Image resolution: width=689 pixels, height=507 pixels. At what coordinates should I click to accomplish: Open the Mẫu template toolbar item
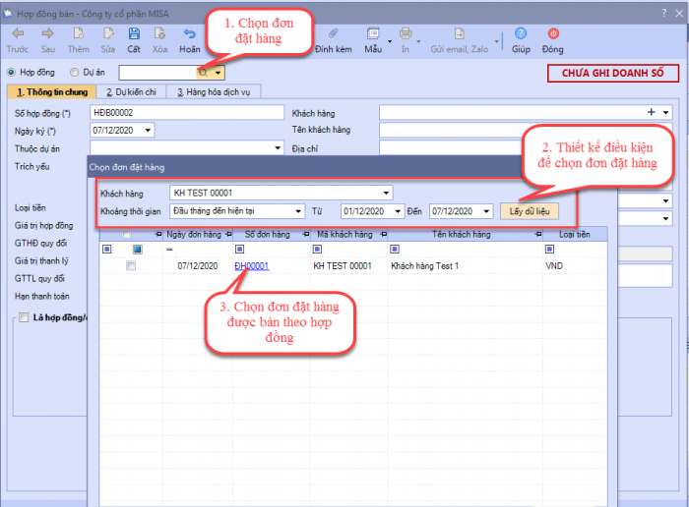[373, 39]
